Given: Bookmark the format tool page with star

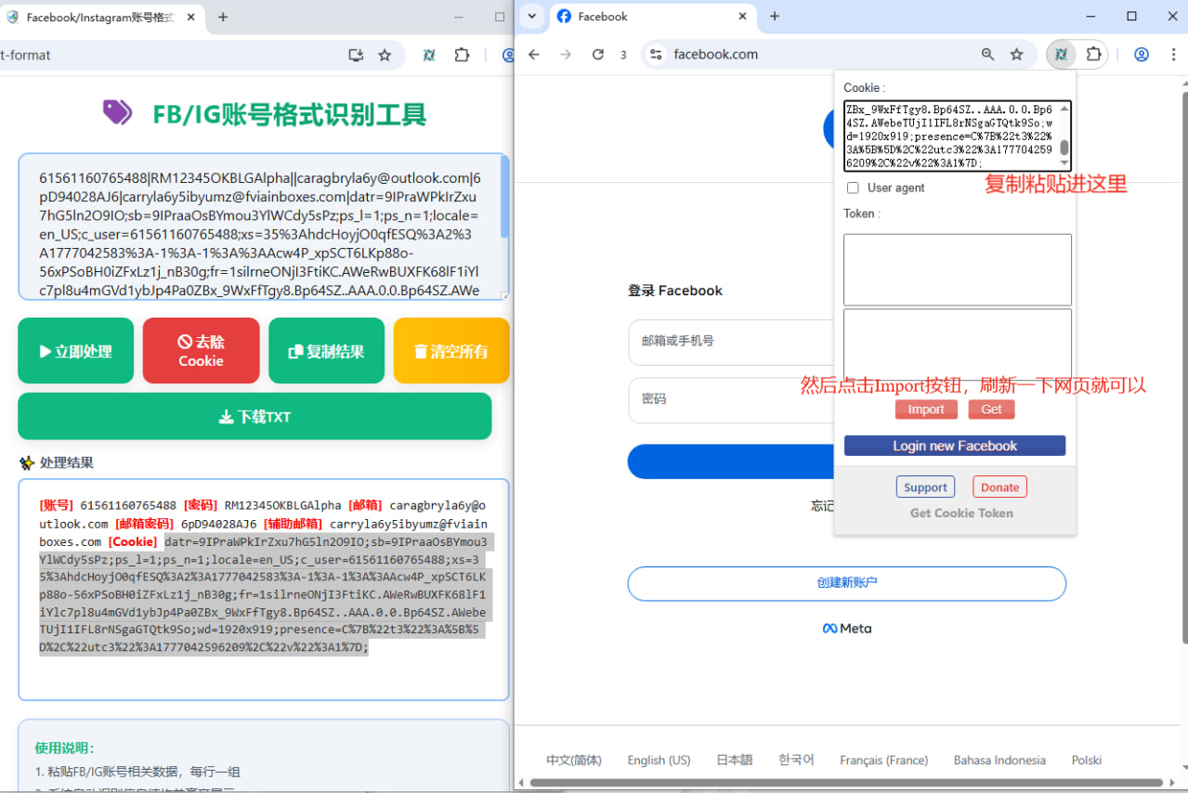Looking at the screenshot, I should point(385,55).
